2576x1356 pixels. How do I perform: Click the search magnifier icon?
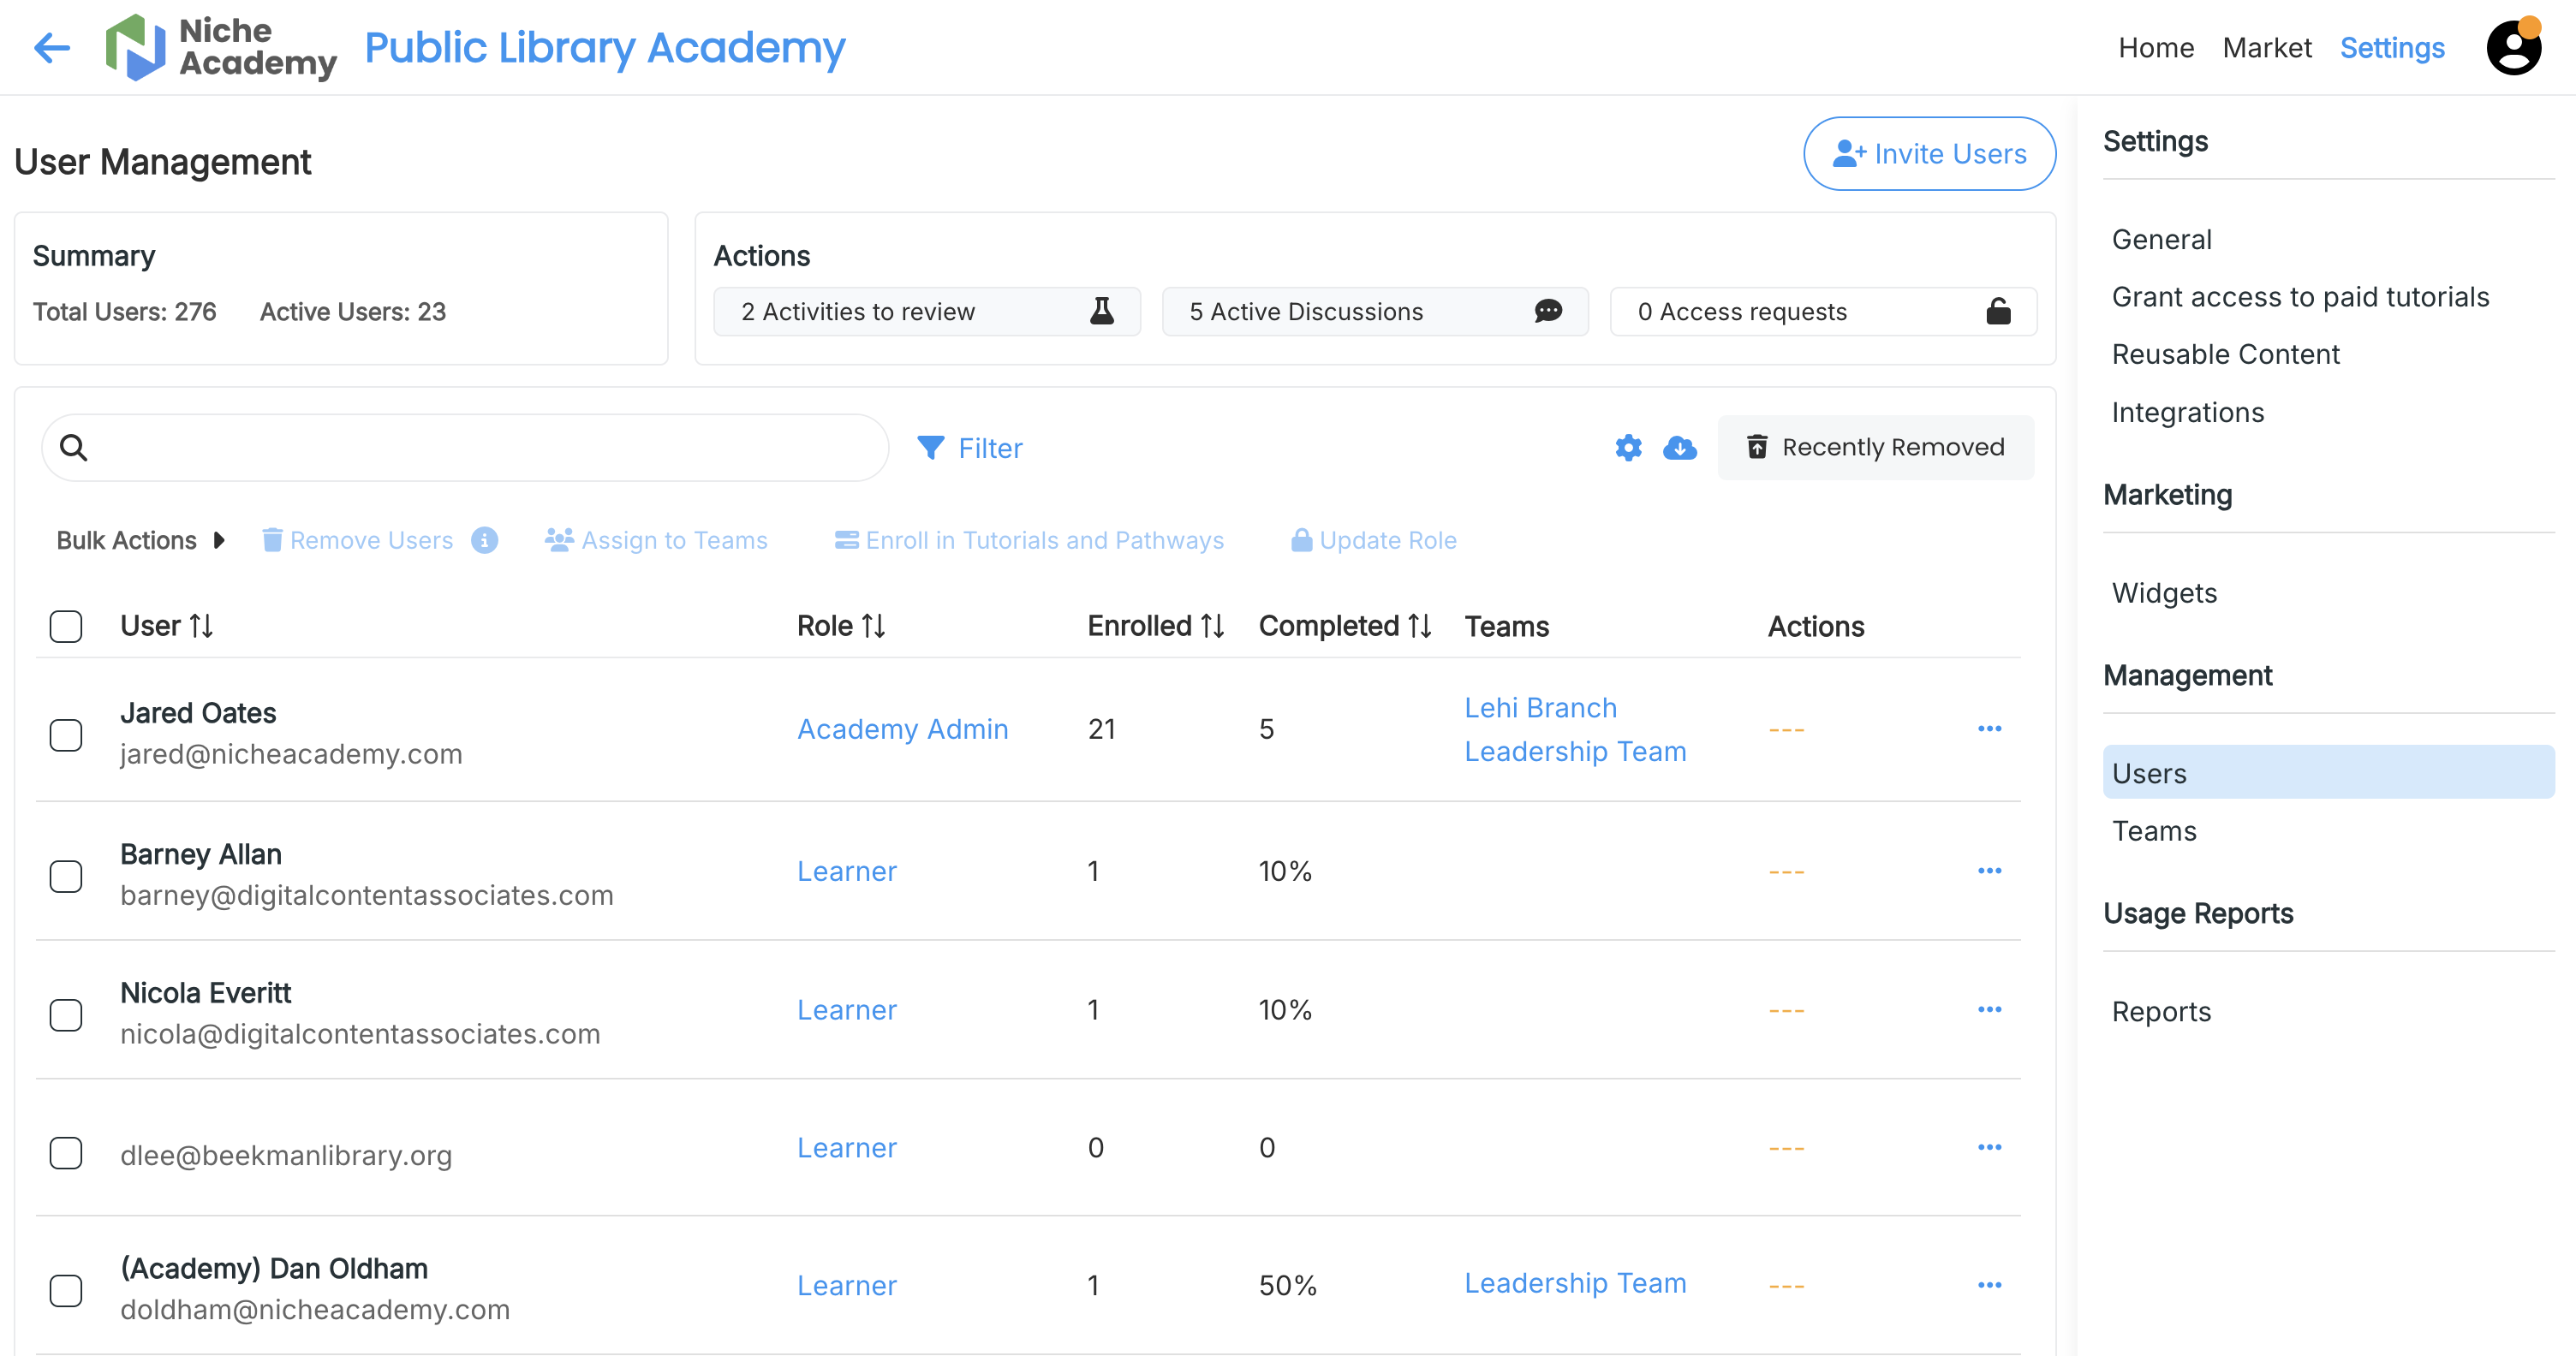(74, 447)
